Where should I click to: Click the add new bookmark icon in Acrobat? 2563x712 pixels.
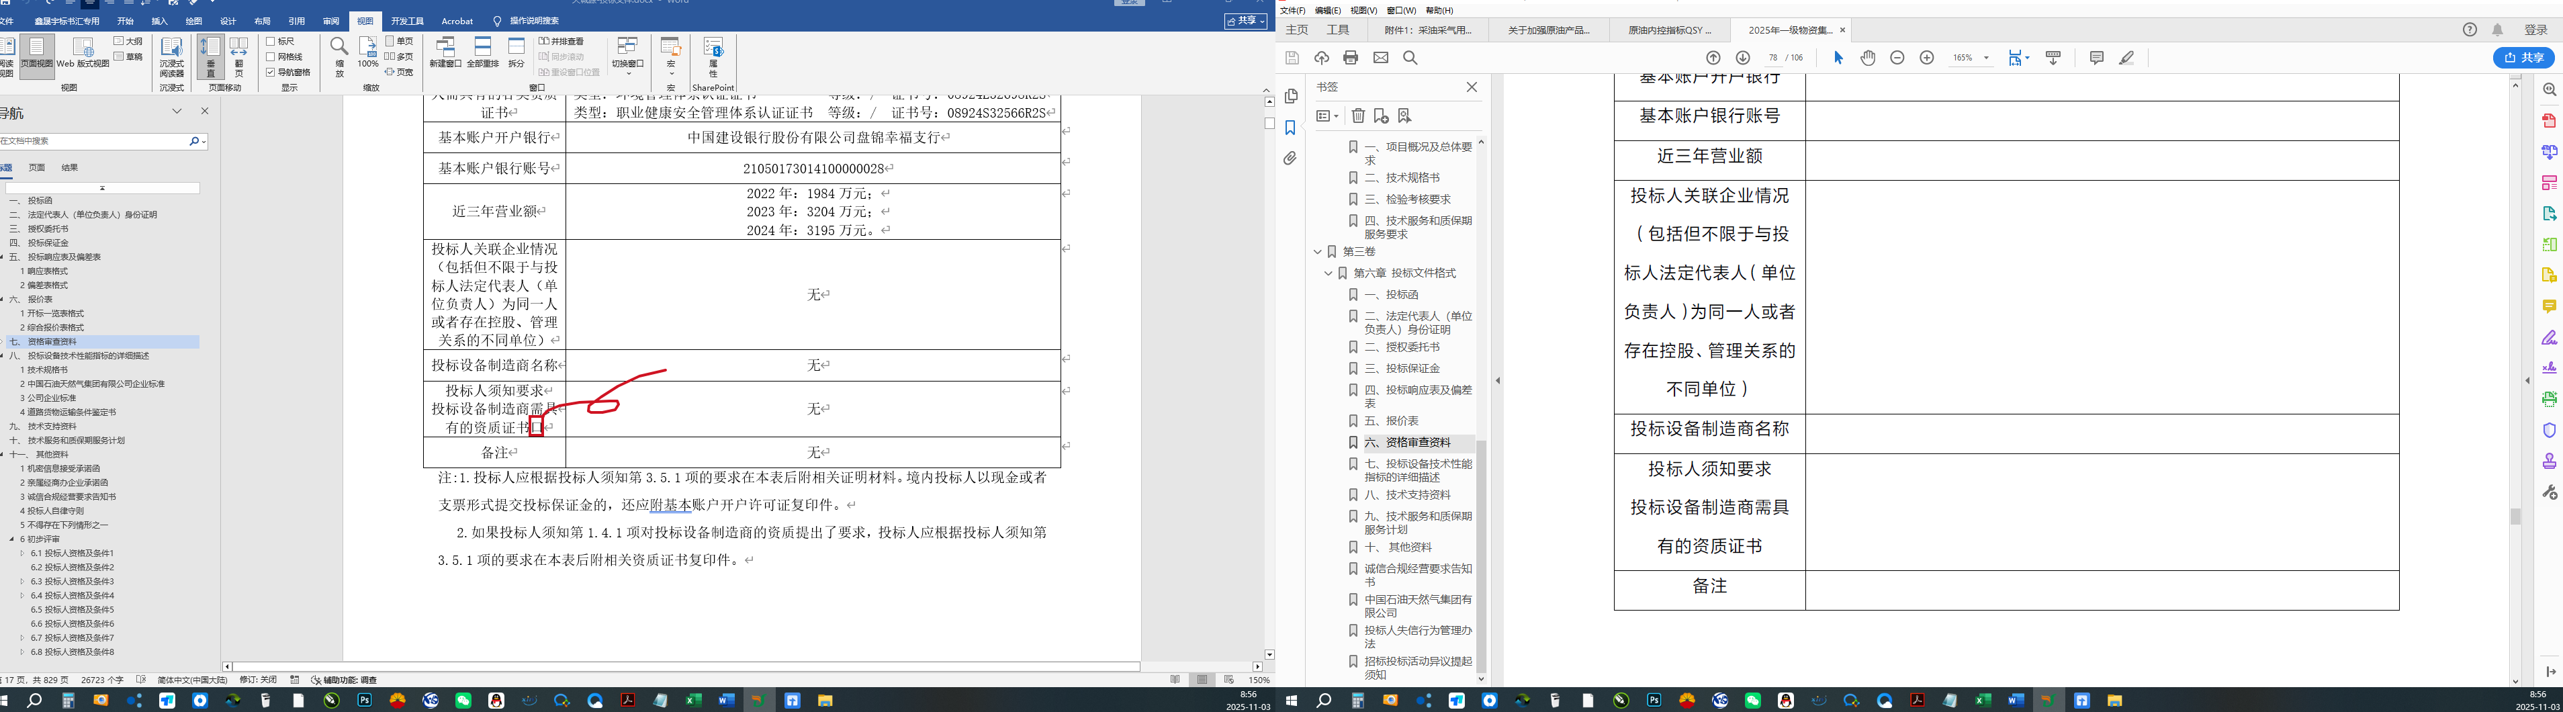pos(1381,116)
